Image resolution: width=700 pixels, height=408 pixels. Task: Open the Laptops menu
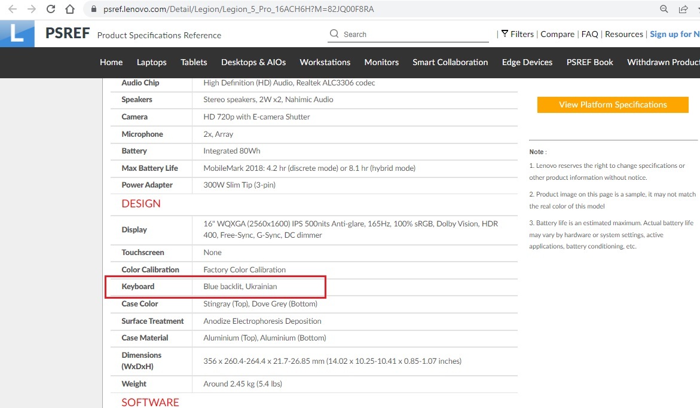151,63
